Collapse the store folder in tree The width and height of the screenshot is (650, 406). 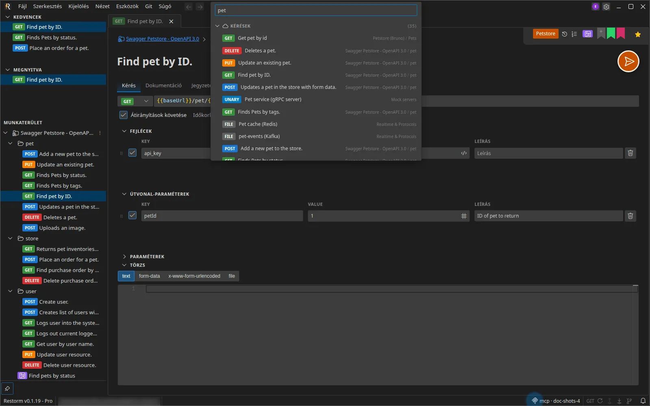[x=11, y=238]
